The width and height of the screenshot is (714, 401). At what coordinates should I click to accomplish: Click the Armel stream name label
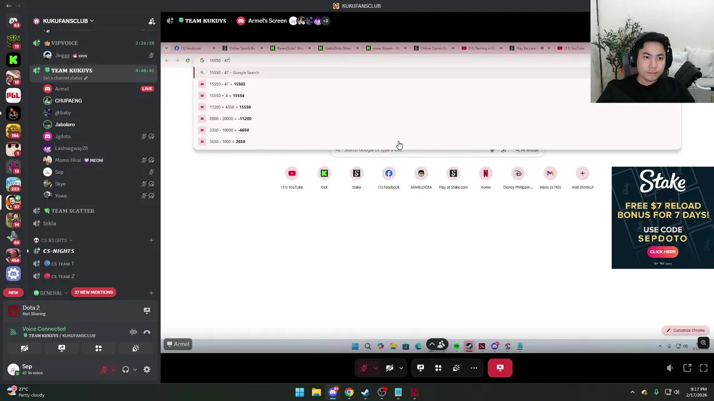click(x=178, y=344)
